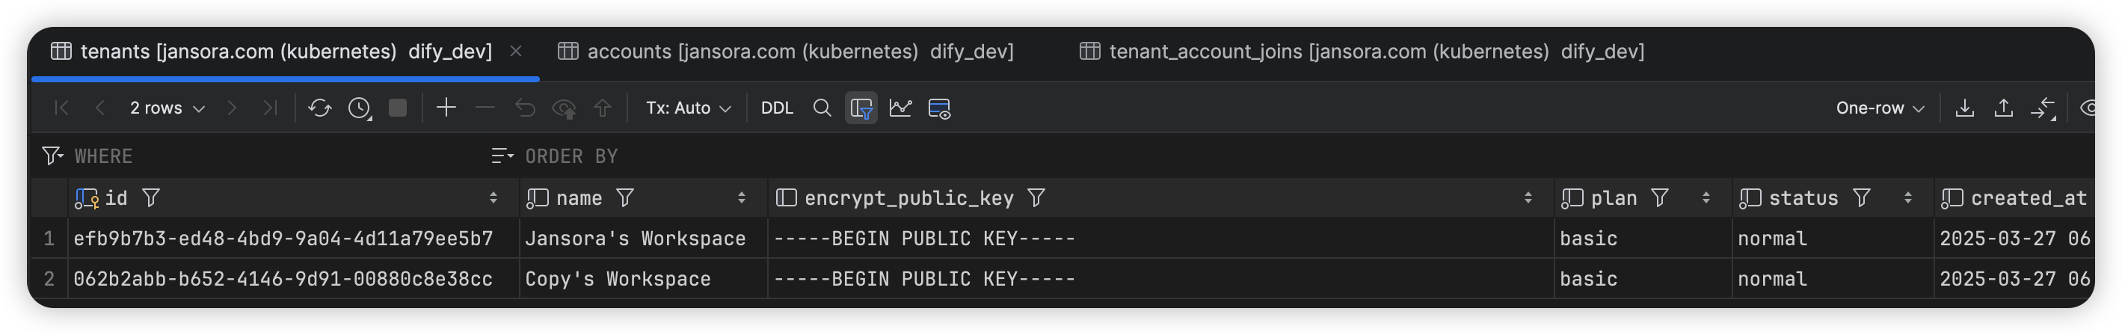Switch to the tenant_account_joins tab
The height and width of the screenshot is (335, 2122).
pos(1362,52)
